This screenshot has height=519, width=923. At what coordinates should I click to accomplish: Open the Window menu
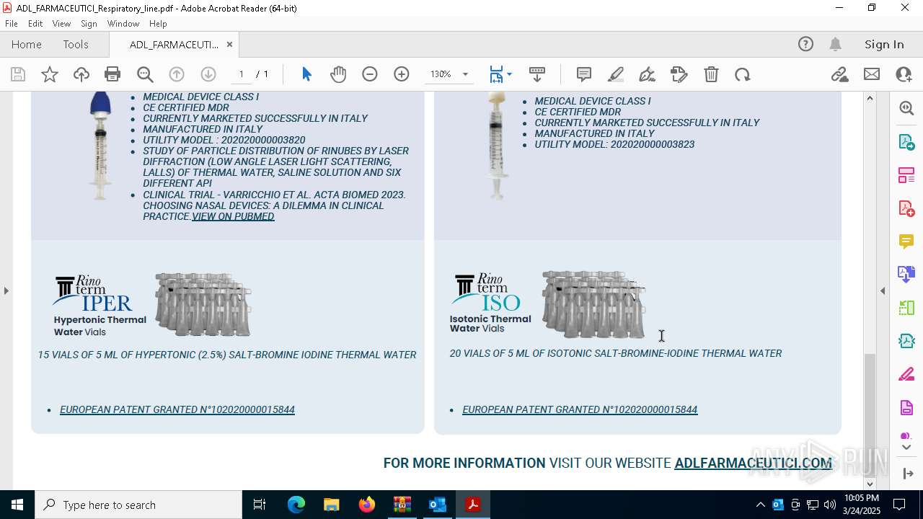click(x=123, y=23)
